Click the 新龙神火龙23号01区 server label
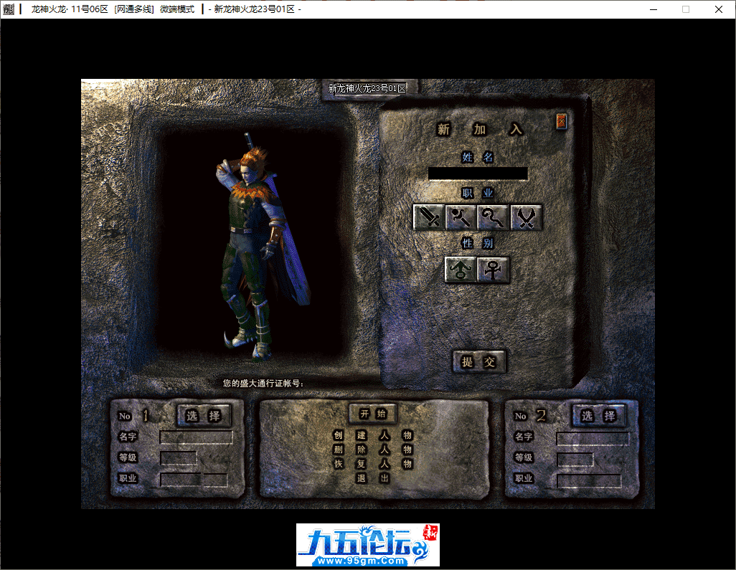The width and height of the screenshot is (736, 570). [x=367, y=88]
